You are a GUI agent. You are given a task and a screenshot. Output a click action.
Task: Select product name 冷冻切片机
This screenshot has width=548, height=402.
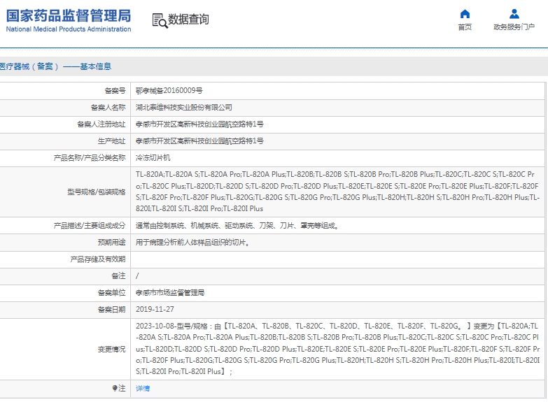(x=153, y=158)
